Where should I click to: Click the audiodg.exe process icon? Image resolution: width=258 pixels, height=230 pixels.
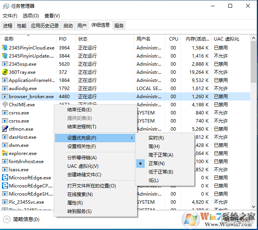coord(5,88)
